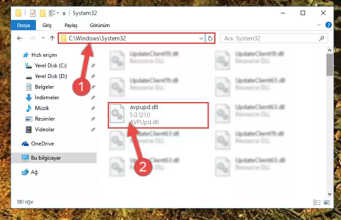Switch to details list view
This screenshot has height=220, width=341.
317,202
